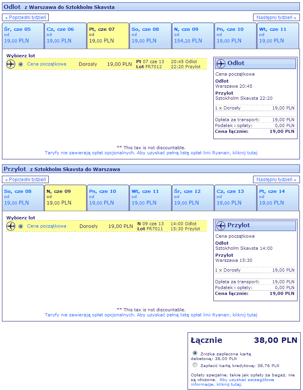The image size is (303, 390).
Task: Go to next week for the departure flight
Action: click(276, 18)
